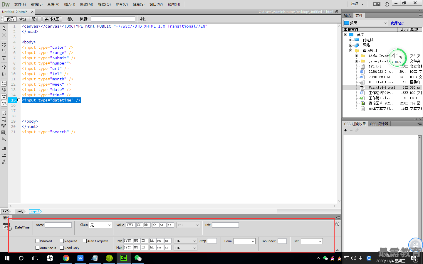Image resolution: width=423 pixels, height=264 pixels.
Task: Toggle the Word Wrap icon
Action: click(x=4, y=97)
